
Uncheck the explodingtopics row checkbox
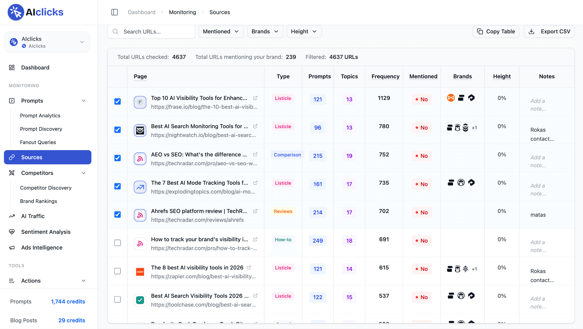(x=118, y=186)
